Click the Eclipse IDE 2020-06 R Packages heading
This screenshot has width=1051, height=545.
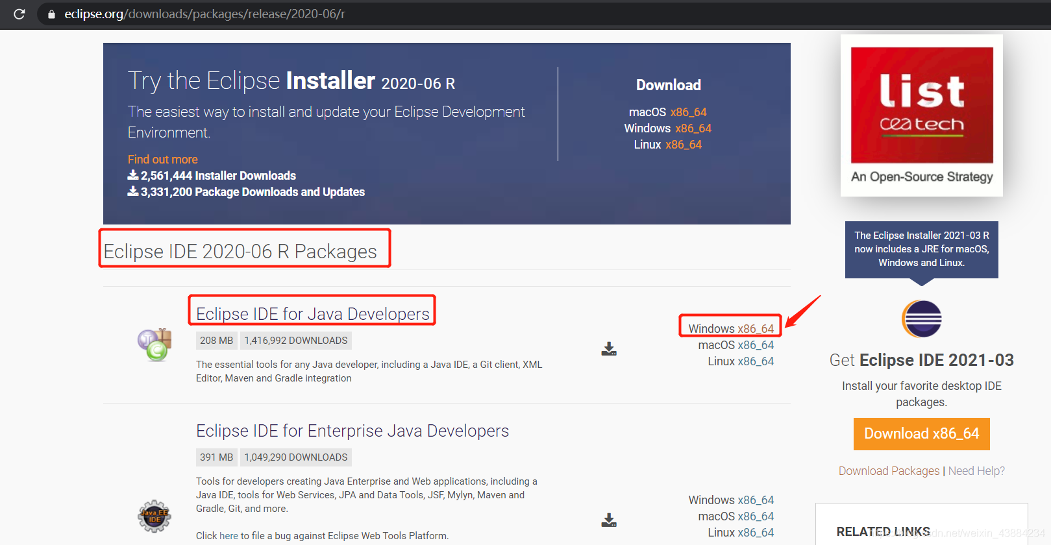(240, 252)
